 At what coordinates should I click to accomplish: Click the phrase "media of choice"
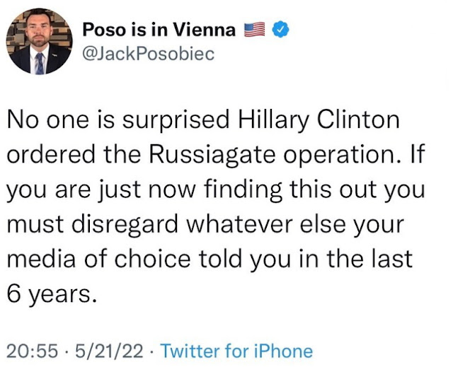[x=105, y=260]
